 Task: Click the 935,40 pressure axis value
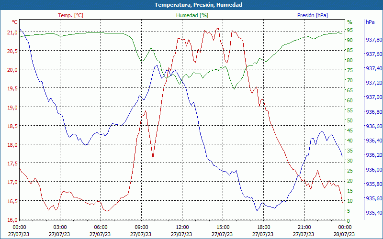[x=373, y=213]
